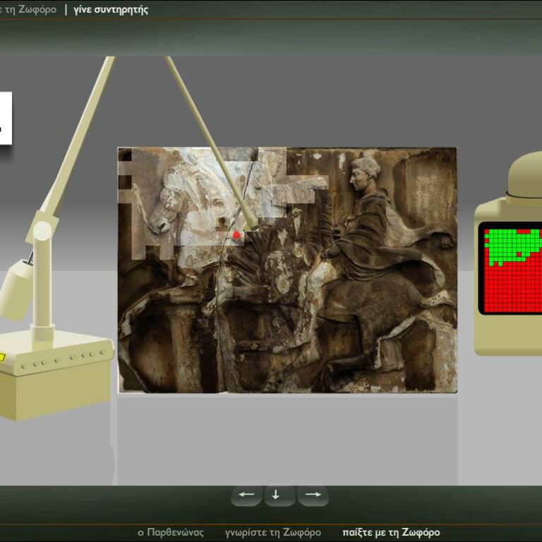The height and width of the screenshot is (542, 542).
Task: Click the left arrow navigation button
Action: pos(246,495)
